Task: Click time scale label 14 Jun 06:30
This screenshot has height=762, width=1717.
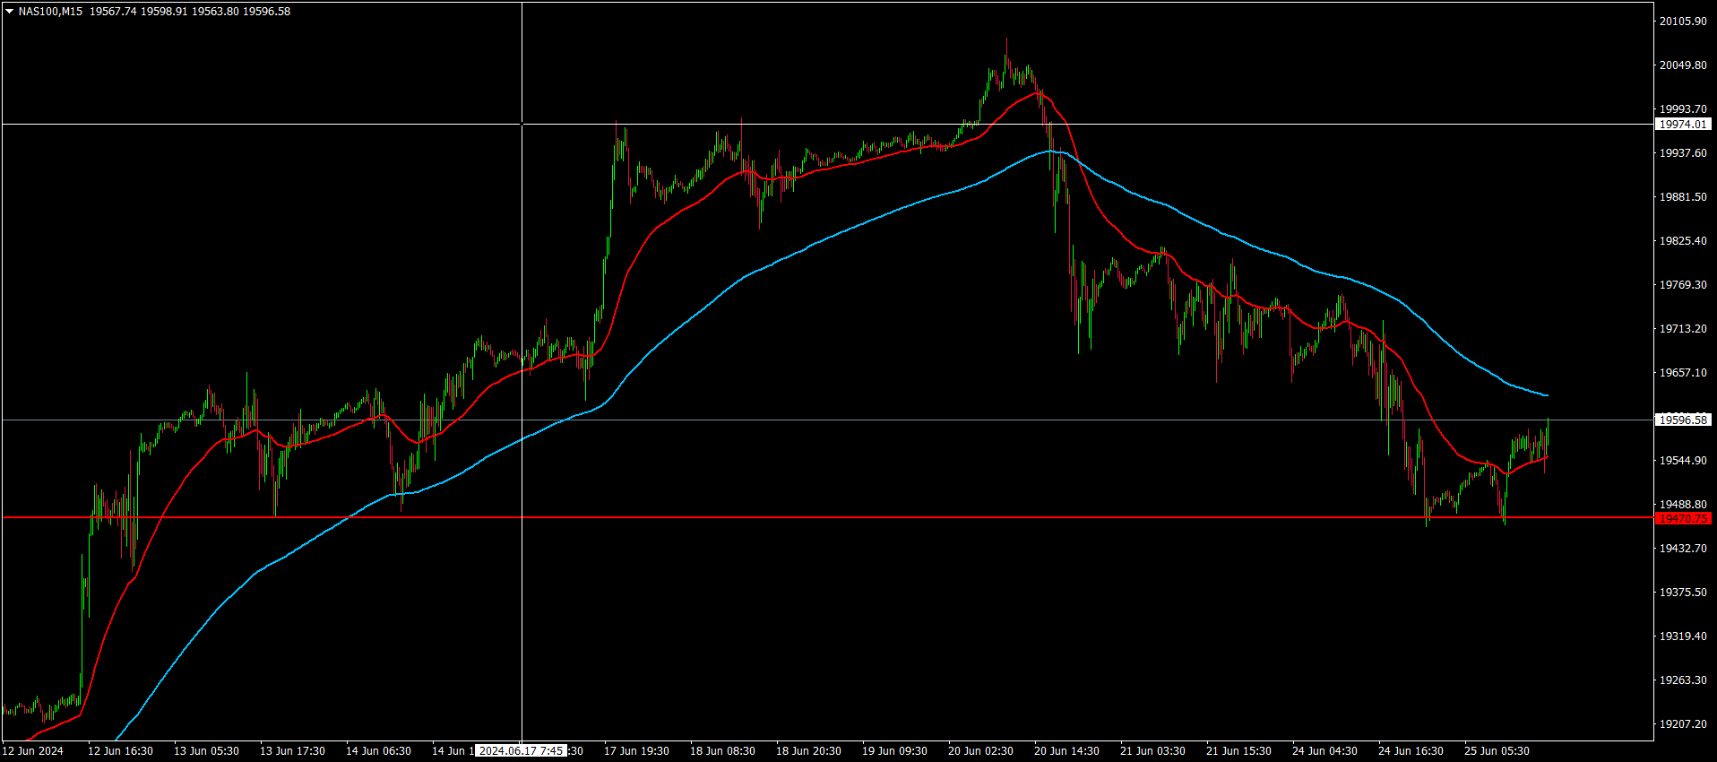Action: 379,751
